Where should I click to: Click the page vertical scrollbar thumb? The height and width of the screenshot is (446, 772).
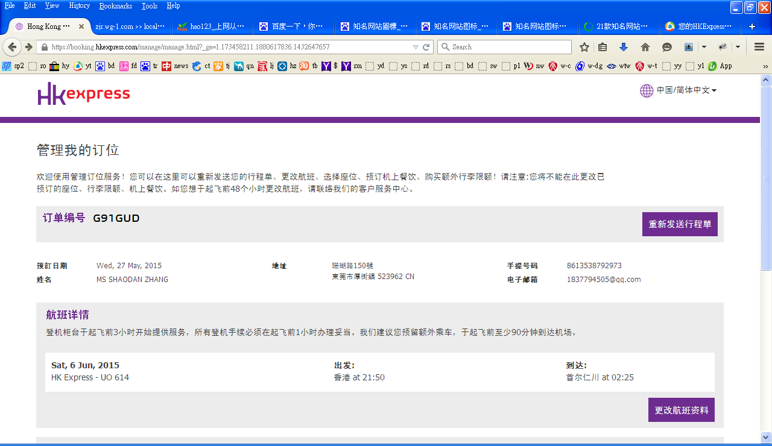tap(766, 178)
